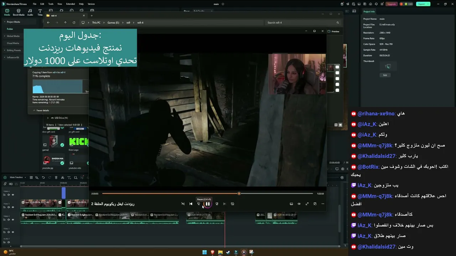Click the Undo icon in timeline toolbar
This screenshot has height=256, width=456.
click(x=43, y=177)
